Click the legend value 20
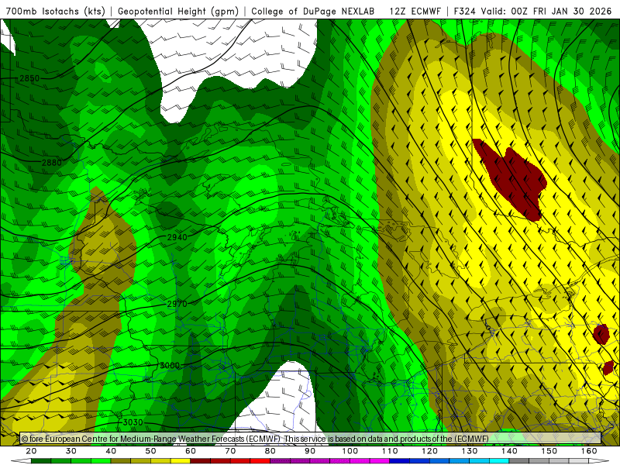 [x=31, y=451]
